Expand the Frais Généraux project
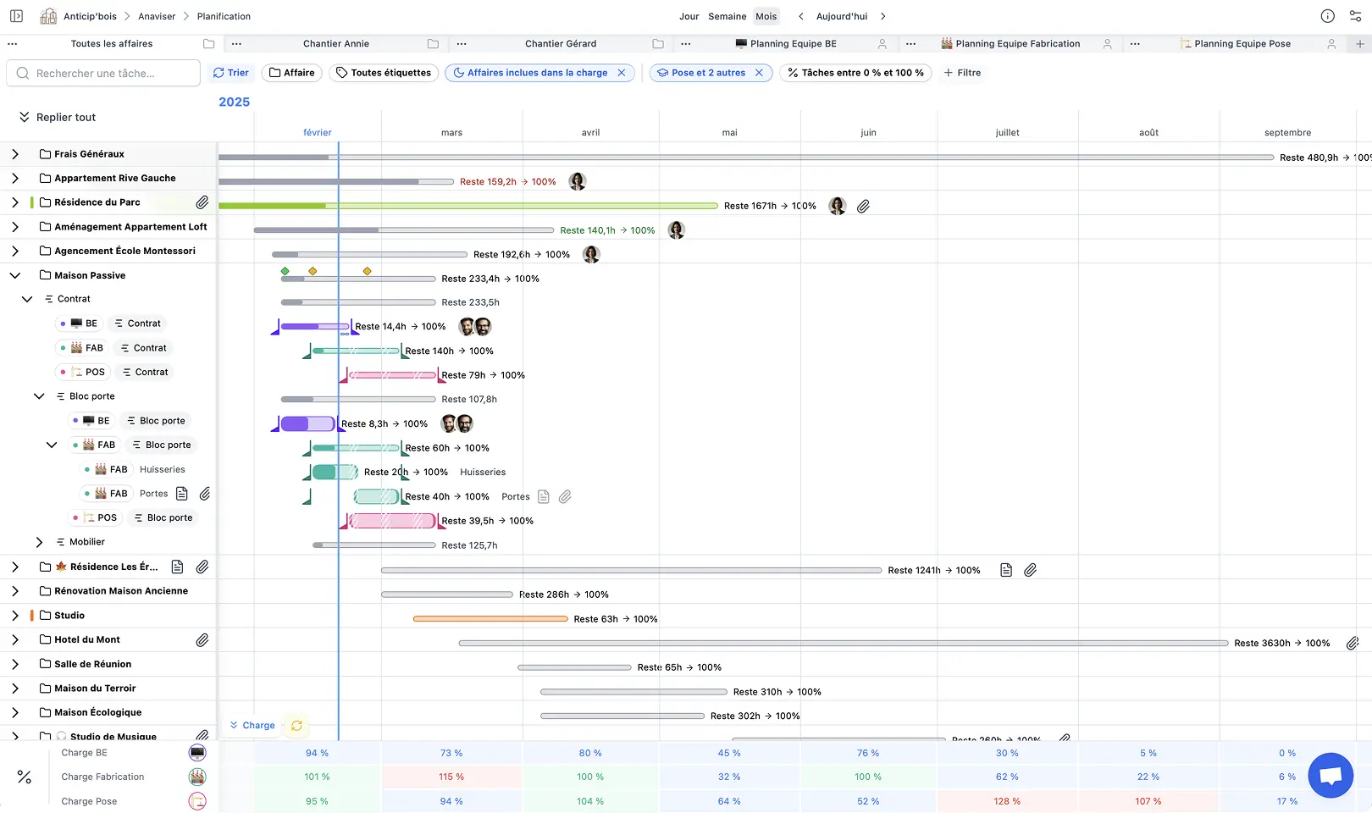 [15, 154]
